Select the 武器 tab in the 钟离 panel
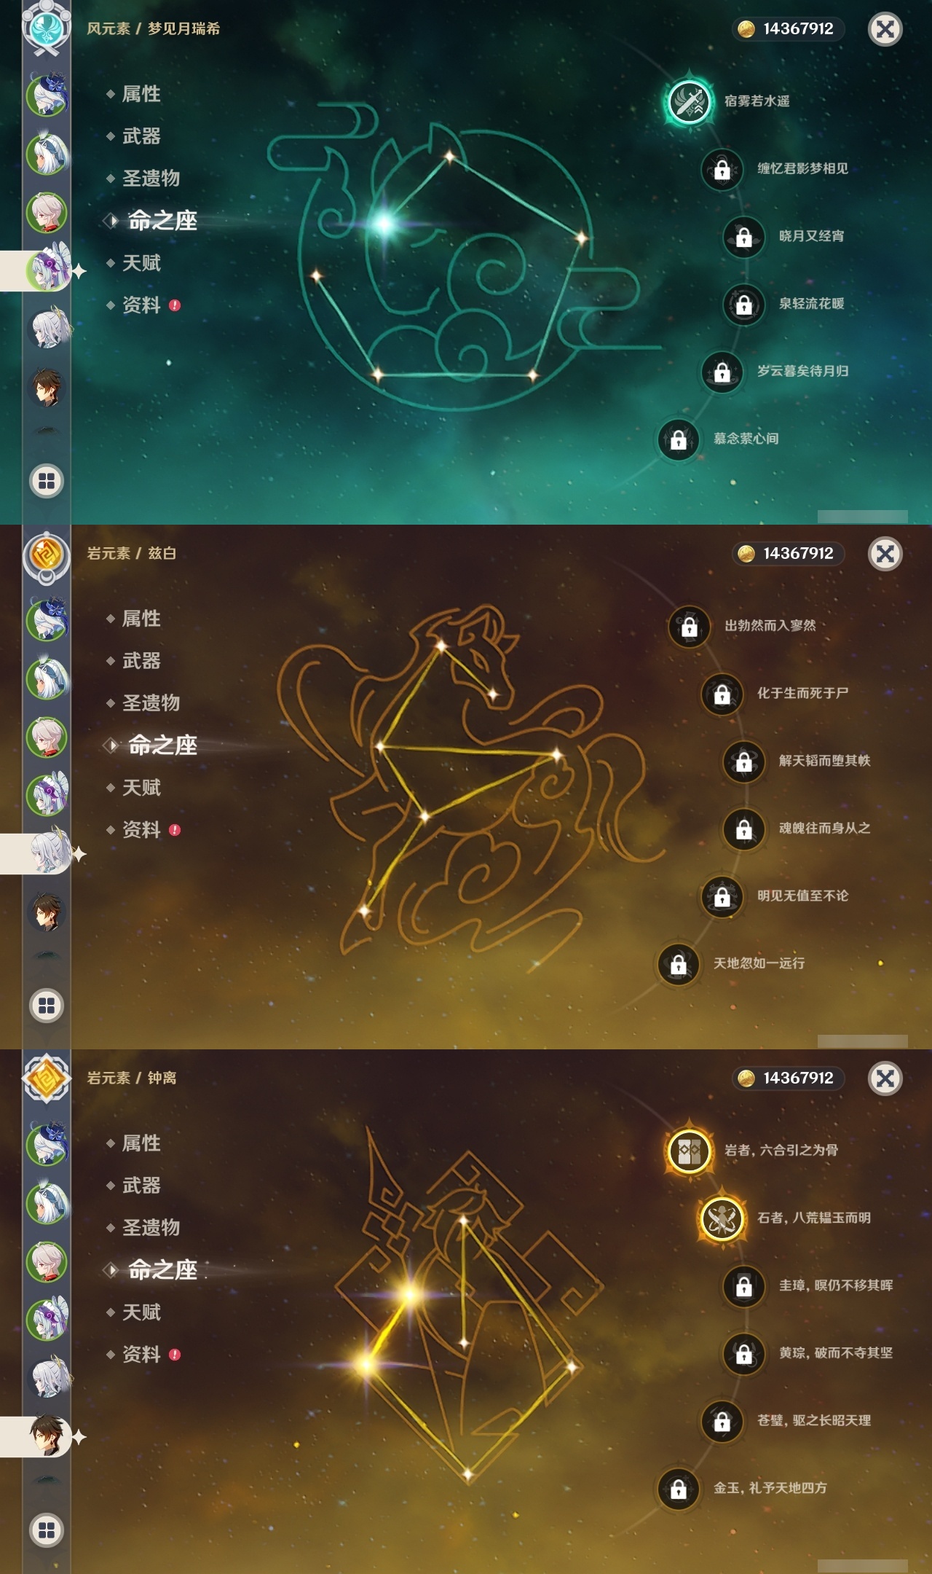This screenshot has width=932, height=1574. pos(141,1186)
